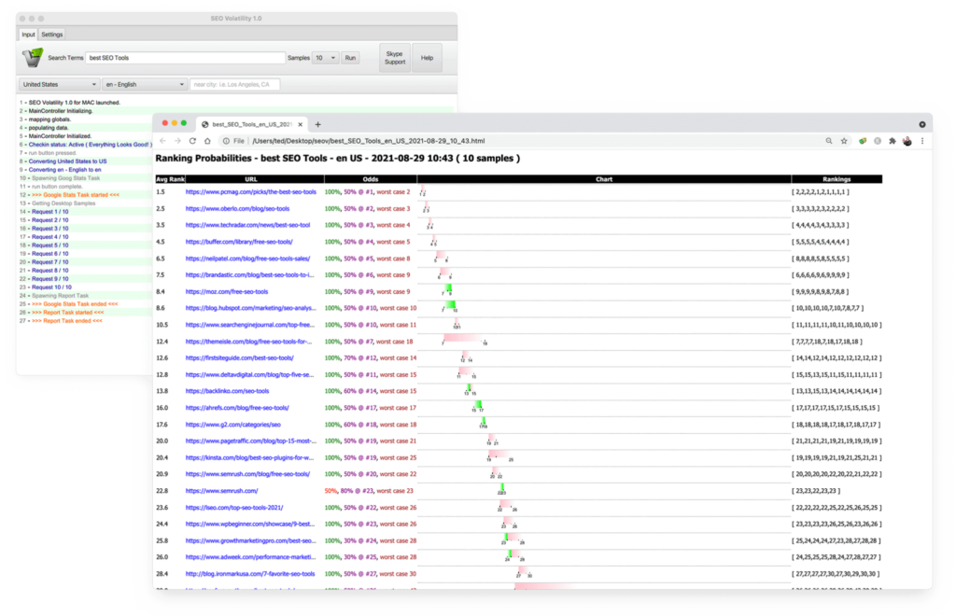956x616 pixels.
Task: Click the SEO Volatility logo icon
Action: point(33,57)
